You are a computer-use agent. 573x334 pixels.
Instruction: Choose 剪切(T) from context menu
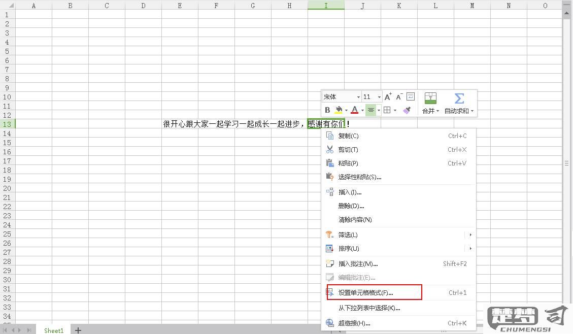[398, 149]
